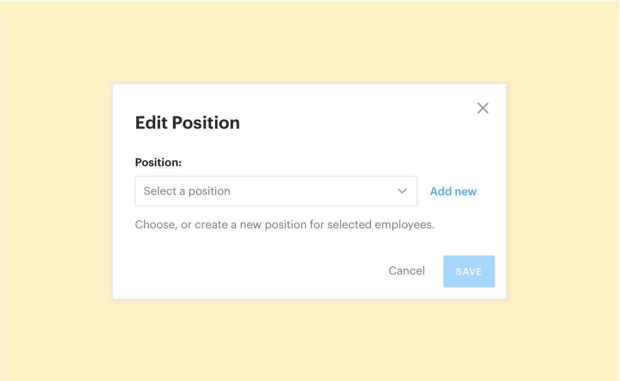The width and height of the screenshot is (620, 381).
Task: Click the 'Edit Position' dialog title
Action: 188,123
